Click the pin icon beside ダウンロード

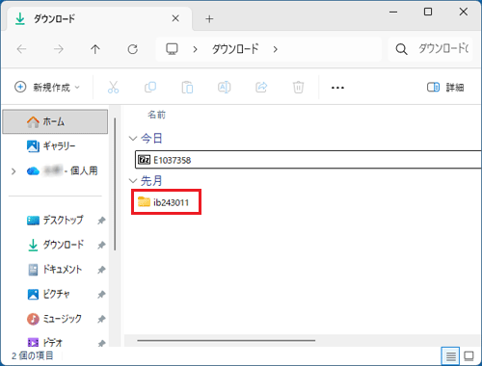tap(101, 246)
